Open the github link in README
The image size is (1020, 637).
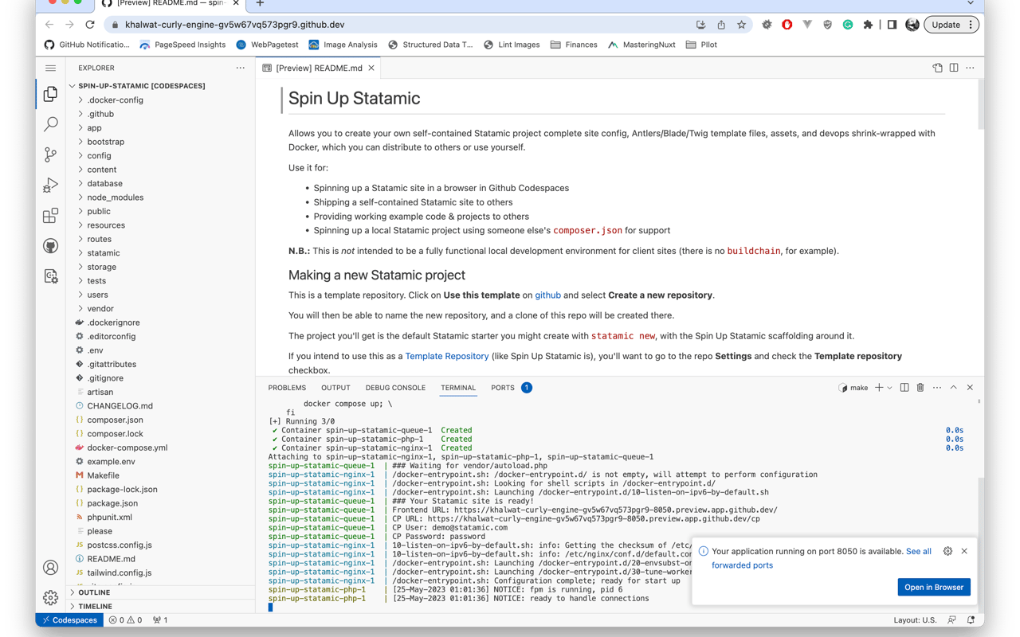pos(547,295)
